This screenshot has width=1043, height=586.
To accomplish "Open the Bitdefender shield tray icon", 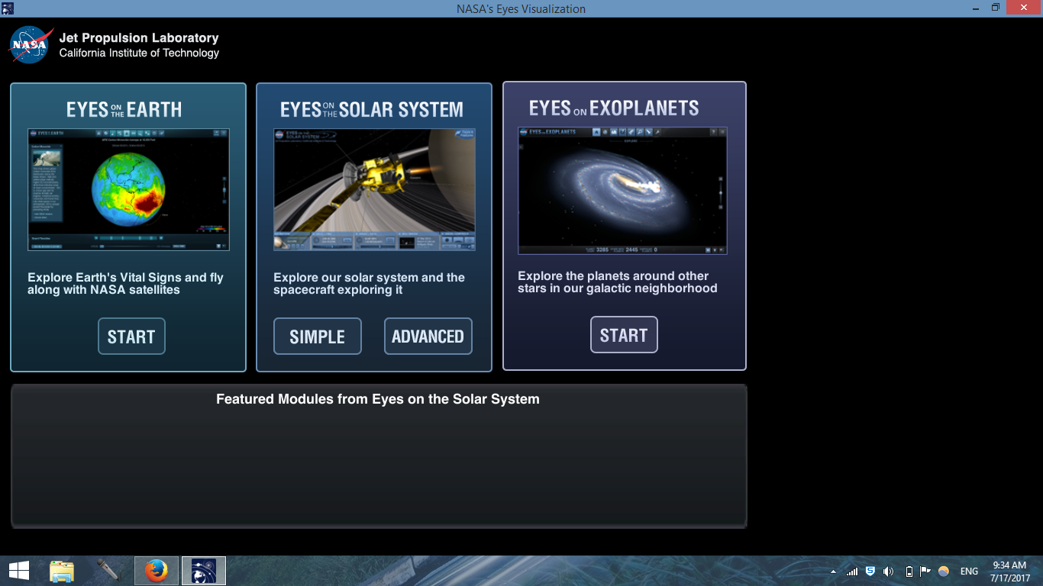I will click(x=870, y=570).
